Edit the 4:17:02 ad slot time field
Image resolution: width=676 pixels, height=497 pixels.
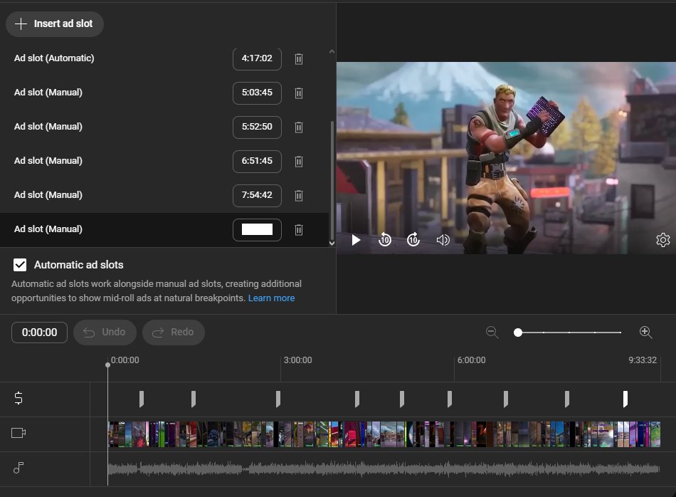tap(257, 58)
